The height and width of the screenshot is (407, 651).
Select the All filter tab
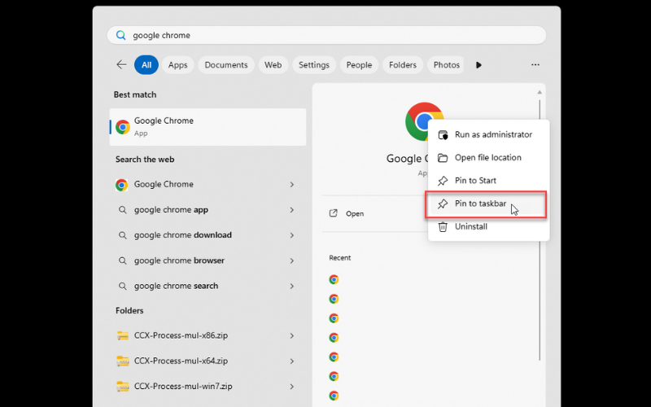146,65
